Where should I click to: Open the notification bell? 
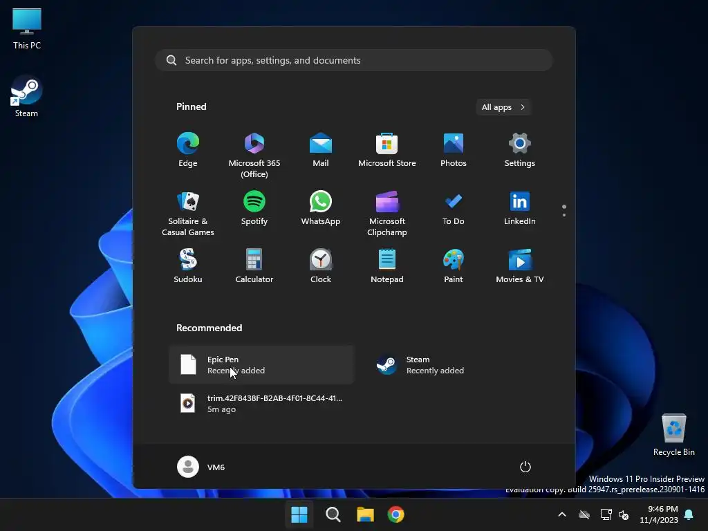click(x=689, y=514)
